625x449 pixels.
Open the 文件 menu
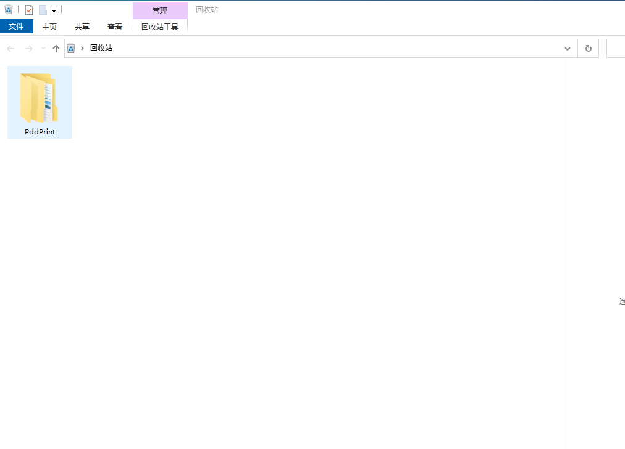pos(16,27)
